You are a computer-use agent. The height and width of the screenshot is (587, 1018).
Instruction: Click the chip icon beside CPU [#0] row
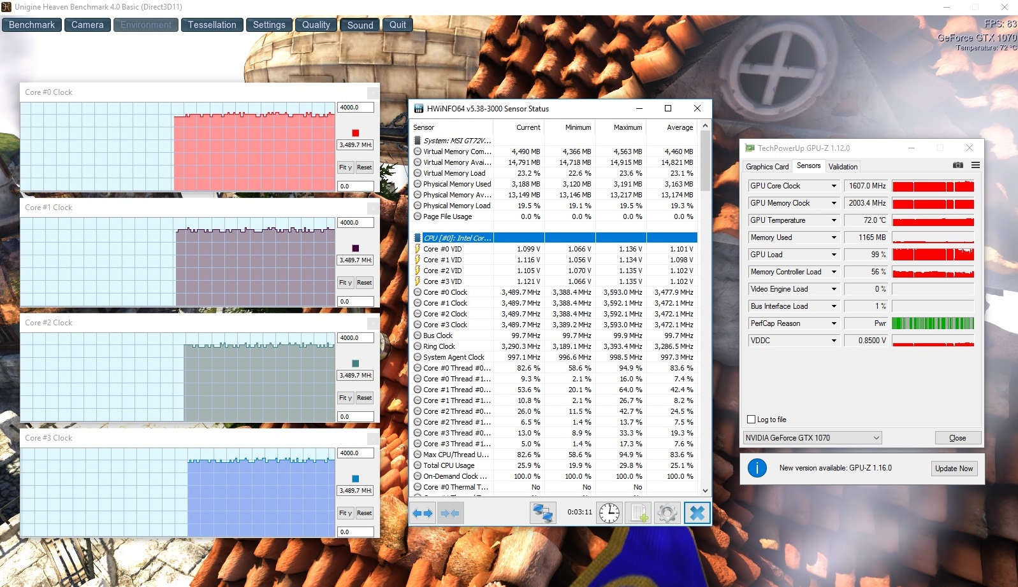coord(418,238)
